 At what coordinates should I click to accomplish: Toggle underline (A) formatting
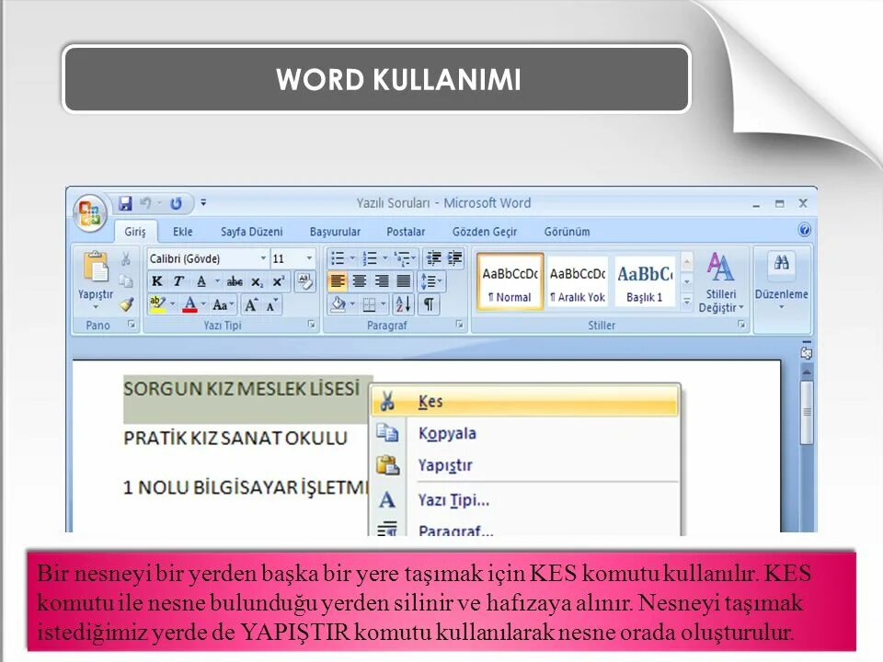coord(201,281)
